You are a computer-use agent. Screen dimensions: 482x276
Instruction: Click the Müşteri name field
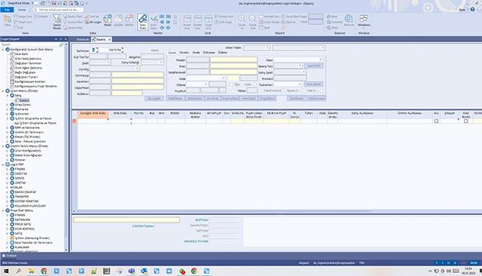tap(233, 60)
